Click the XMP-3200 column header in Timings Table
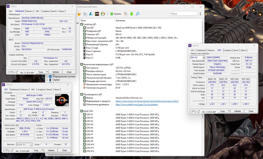Viewport: 263px width, 159px height. pos(235,79)
